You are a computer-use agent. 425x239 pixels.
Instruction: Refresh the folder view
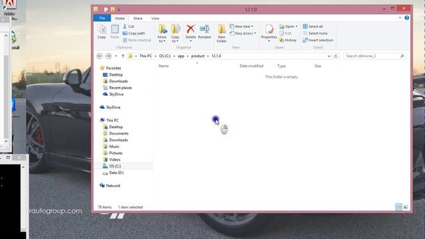click(336, 56)
